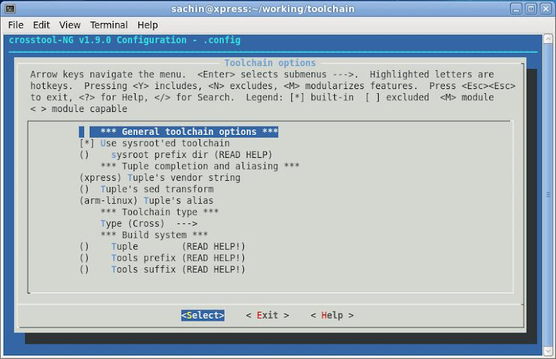Click the Help button in the dialog
The width and height of the screenshot is (556, 359).
(x=332, y=315)
